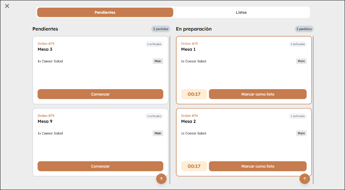Viewport: 345px width, 190px height.
Task: Click the Pendientes column heading
Action: (45, 29)
